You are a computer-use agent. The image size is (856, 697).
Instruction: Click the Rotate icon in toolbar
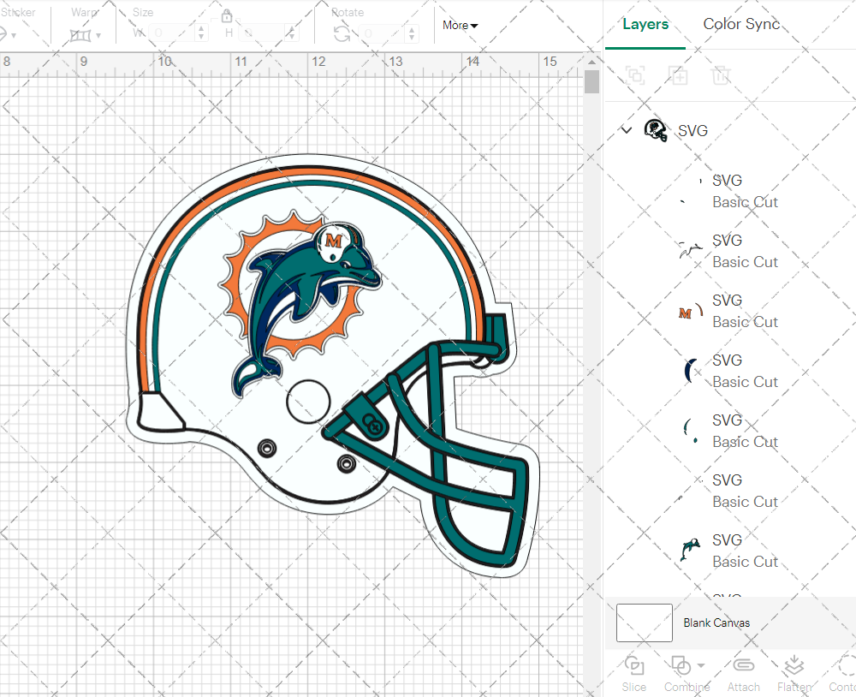[x=342, y=33]
